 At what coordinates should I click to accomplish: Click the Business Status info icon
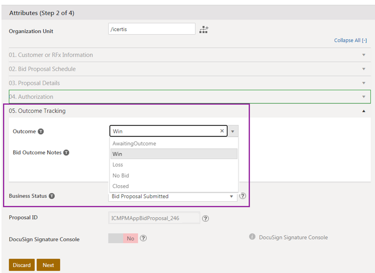point(52,196)
